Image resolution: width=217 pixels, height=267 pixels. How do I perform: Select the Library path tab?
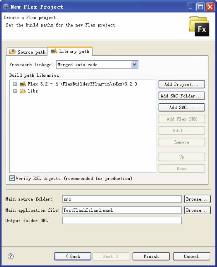(70, 51)
